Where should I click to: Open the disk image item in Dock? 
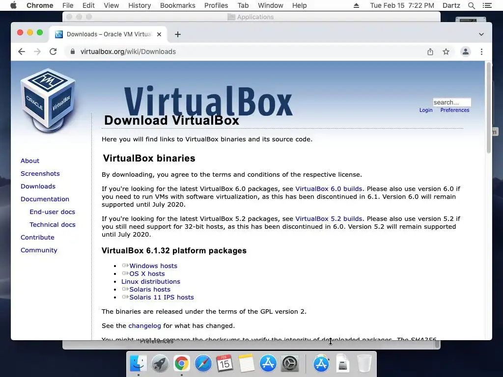[x=342, y=363]
